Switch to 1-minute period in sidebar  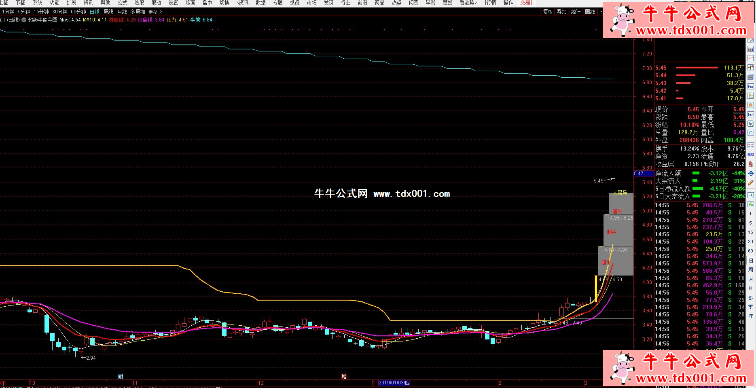click(x=750, y=214)
